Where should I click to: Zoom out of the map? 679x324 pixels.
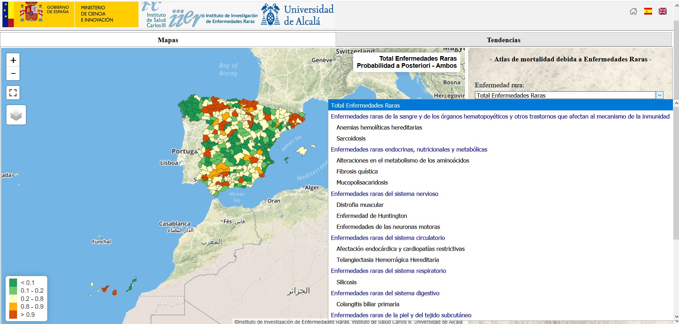tap(13, 73)
